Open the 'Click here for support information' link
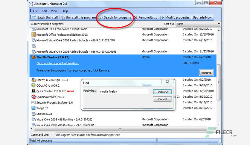This screenshot has width=250, height=145. click(x=57, y=63)
